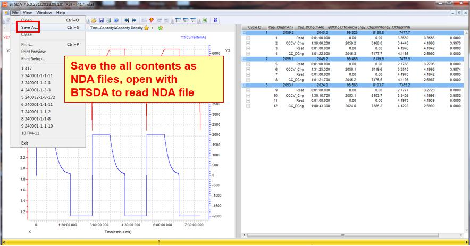Click the yellow bottom range bar
The width and height of the screenshot is (470, 246).
234,242
